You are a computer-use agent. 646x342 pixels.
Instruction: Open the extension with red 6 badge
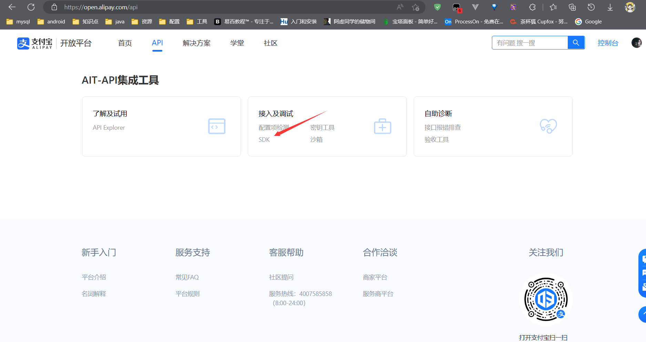457,8
